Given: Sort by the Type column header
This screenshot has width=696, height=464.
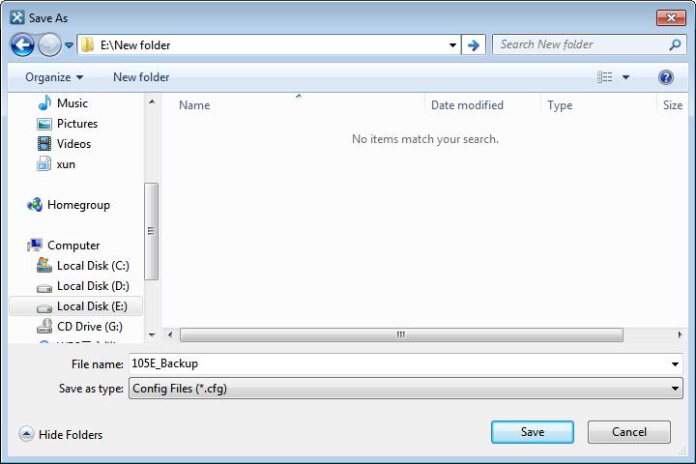Looking at the screenshot, I should click(x=560, y=105).
